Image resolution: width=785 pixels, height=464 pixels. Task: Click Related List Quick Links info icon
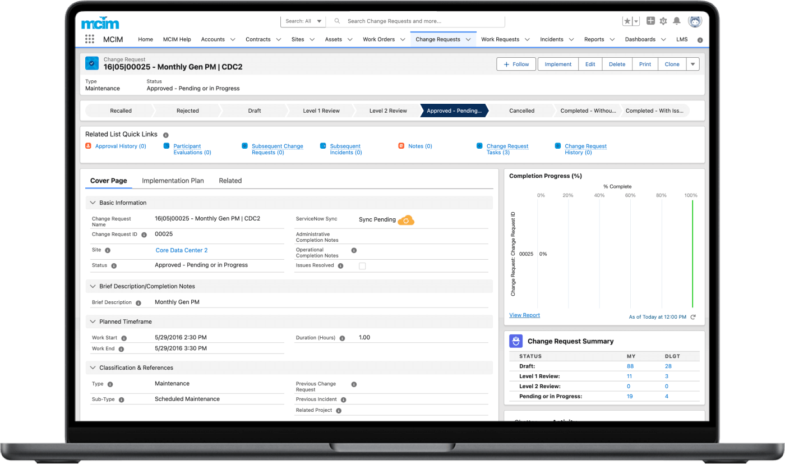tap(165, 135)
